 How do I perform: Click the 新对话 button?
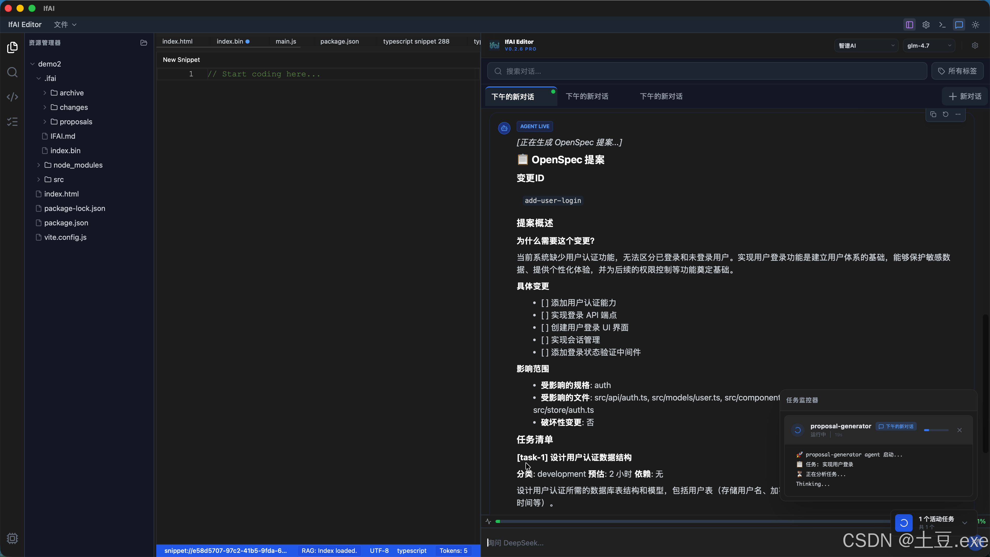click(x=965, y=96)
